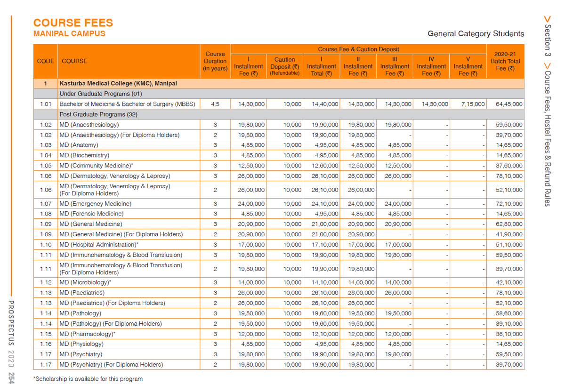Click the Caution Deposit (Refundable) column header
The width and height of the screenshot is (565, 392).
tap(284, 66)
